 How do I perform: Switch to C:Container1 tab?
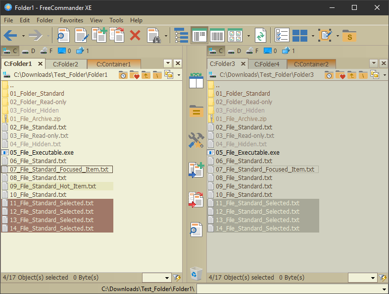pyautogui.click(x=114, y=64)
